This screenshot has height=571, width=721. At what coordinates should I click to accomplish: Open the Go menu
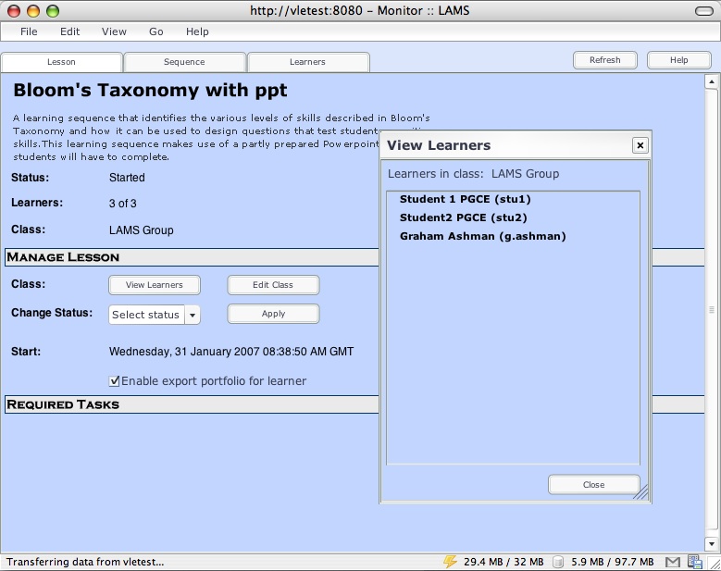(156, 31)
